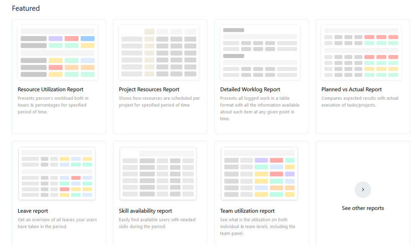Open the Resource Utilization Report thumbnail
This screenshot has width=418, height=245.
(x=58, y=53)
